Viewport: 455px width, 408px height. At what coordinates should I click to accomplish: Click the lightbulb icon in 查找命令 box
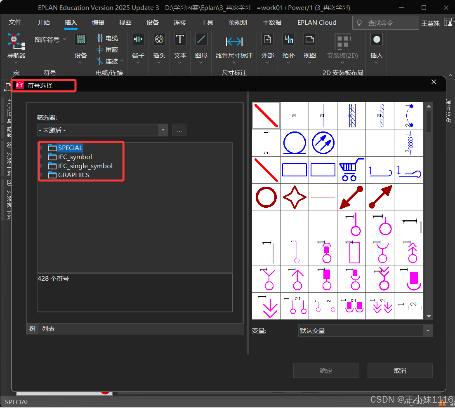click(x=359, y=23)
